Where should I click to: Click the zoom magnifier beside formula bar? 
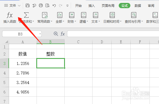56,34
